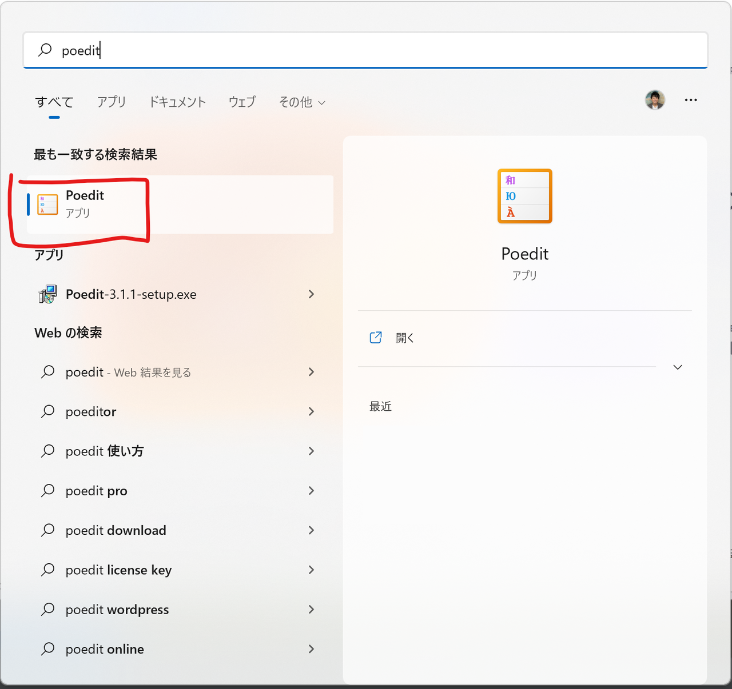The width and height of the screenshot is (732, 689).
Task: Expand the Poedit-3.1.1-setup.exe result arrow
Action: [x=311, y=294]
